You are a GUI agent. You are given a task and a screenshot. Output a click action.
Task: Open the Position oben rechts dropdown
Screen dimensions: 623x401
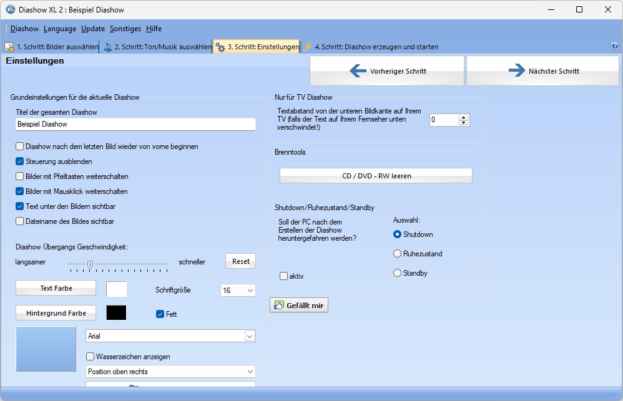170,372
